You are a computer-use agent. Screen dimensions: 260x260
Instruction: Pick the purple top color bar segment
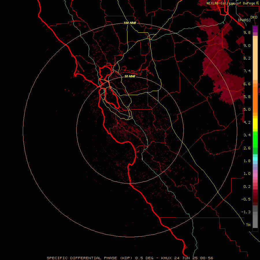point(255,29)
